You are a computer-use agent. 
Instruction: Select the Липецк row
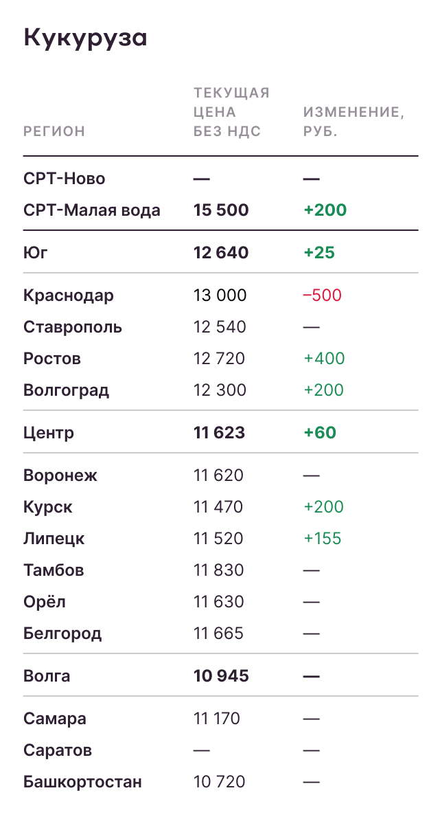click(220, 539)
